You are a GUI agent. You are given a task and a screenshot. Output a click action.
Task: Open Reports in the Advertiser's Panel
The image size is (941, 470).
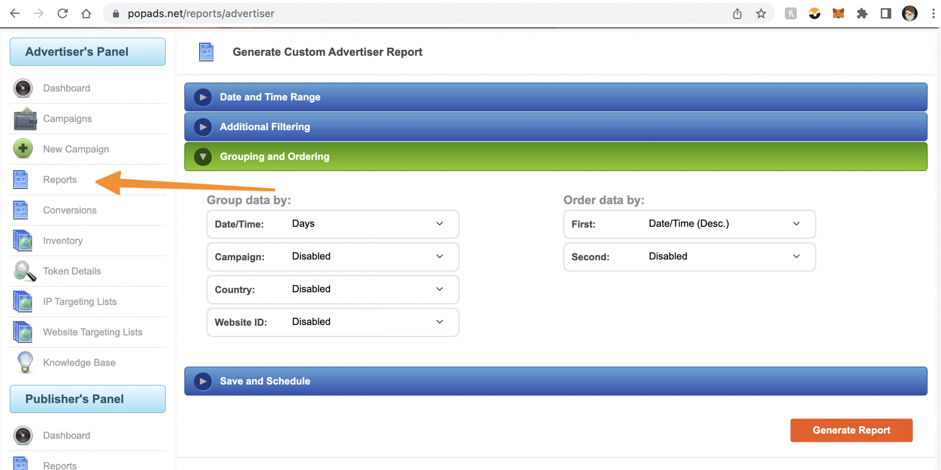(x=60, y=180)
